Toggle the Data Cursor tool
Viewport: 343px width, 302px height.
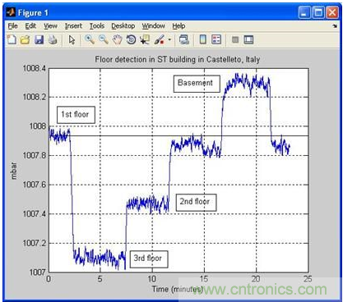coord(145,40)
